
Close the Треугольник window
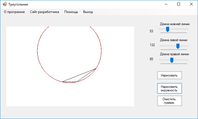191,4
